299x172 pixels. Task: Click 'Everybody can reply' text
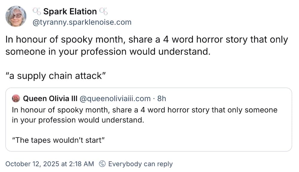pos(141,164)
